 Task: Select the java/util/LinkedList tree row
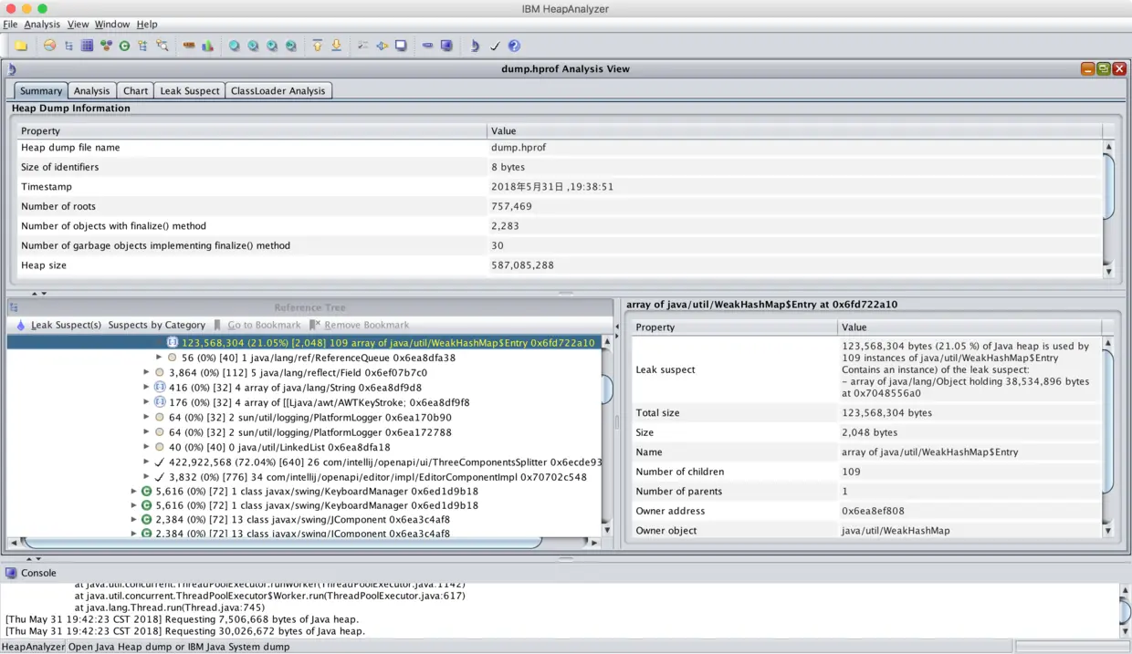pos(271,447)
